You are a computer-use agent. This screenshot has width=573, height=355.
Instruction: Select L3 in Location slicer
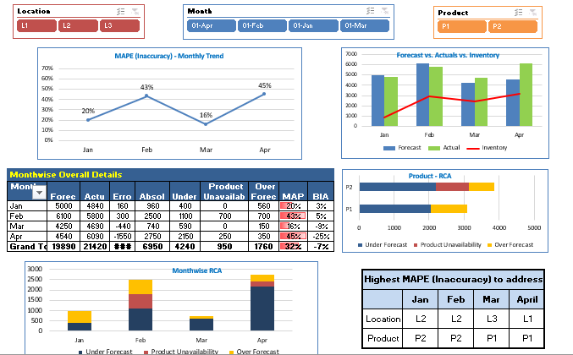(117, 25)
